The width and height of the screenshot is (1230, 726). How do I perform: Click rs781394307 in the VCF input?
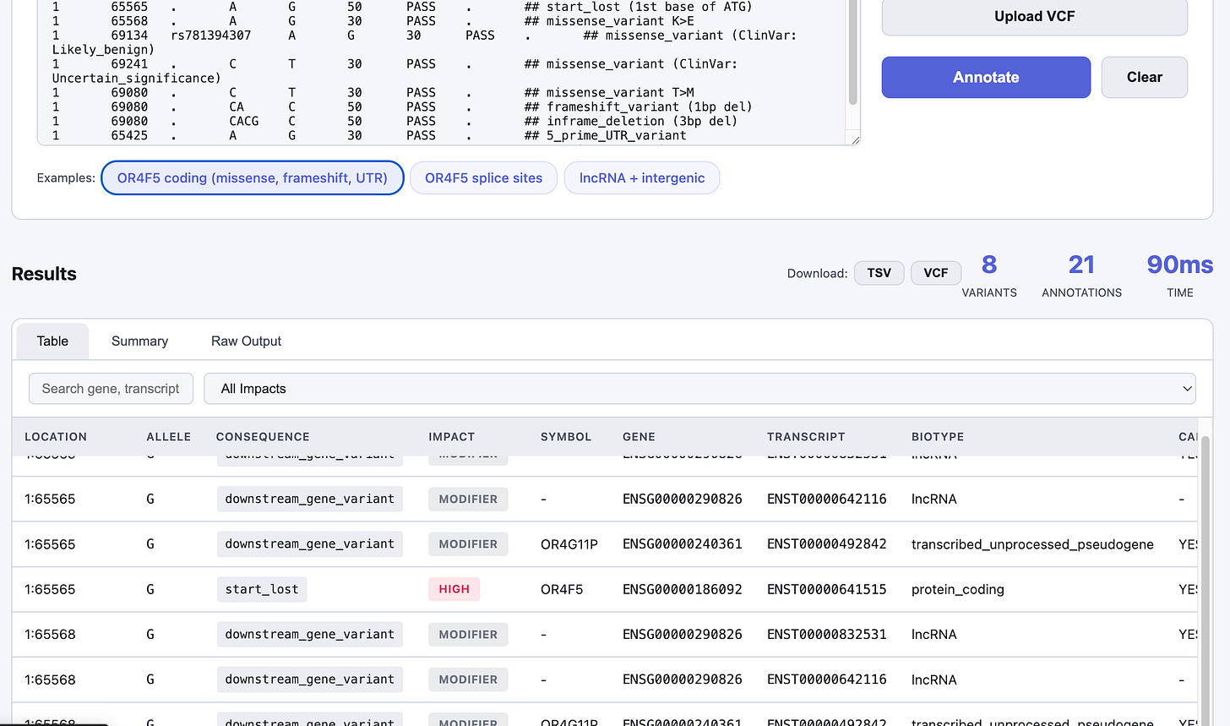pos(211,35)
